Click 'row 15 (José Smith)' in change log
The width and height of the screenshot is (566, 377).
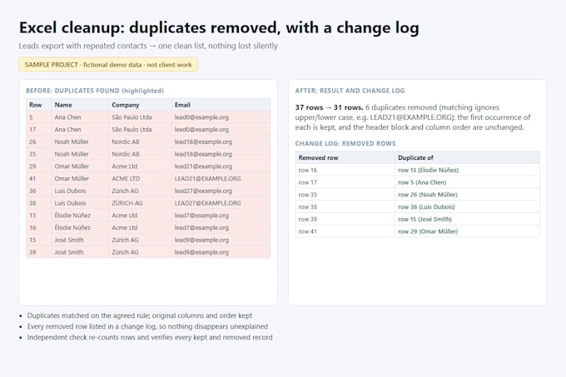pyautogui.click(x=424, y=219)
